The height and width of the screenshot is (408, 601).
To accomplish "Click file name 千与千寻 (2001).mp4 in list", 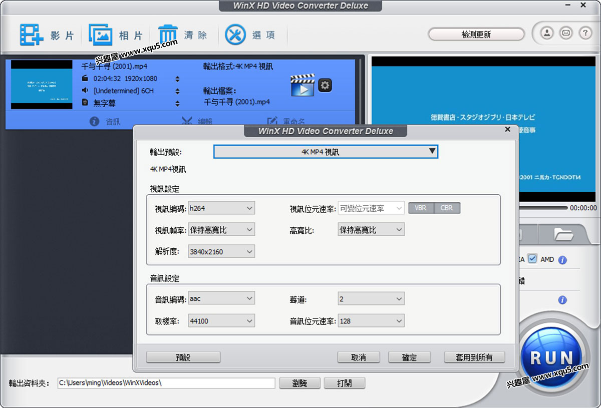I will [x=114, y=66].
